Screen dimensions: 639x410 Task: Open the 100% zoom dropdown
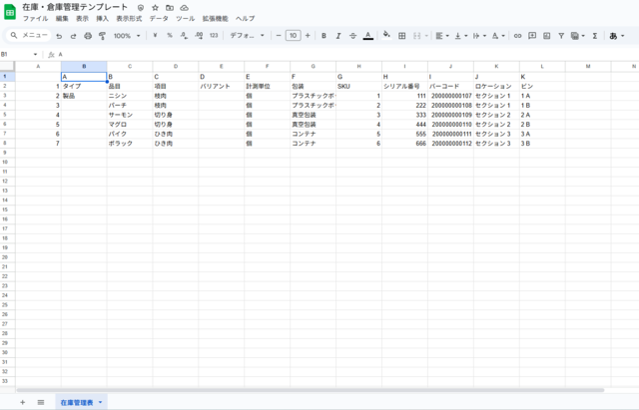point(126,36)
